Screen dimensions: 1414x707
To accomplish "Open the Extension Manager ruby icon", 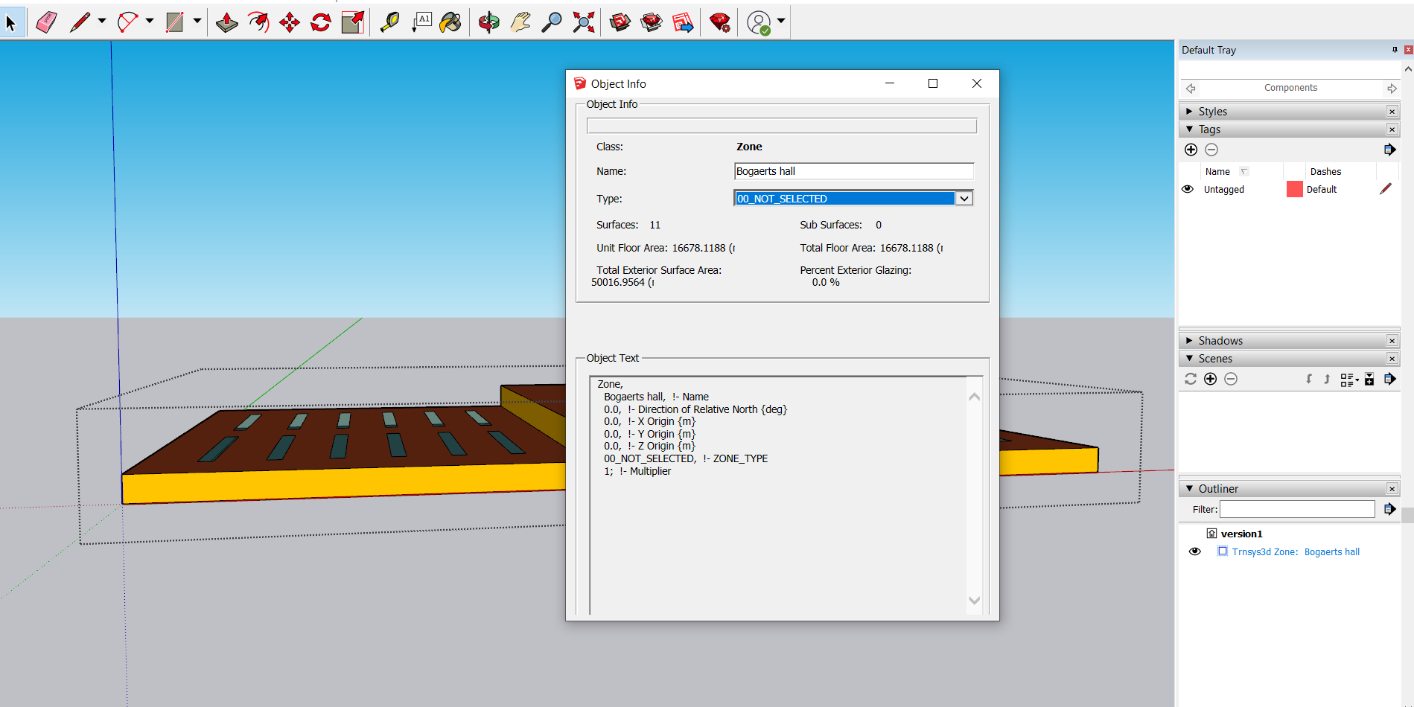I will 720,22.
